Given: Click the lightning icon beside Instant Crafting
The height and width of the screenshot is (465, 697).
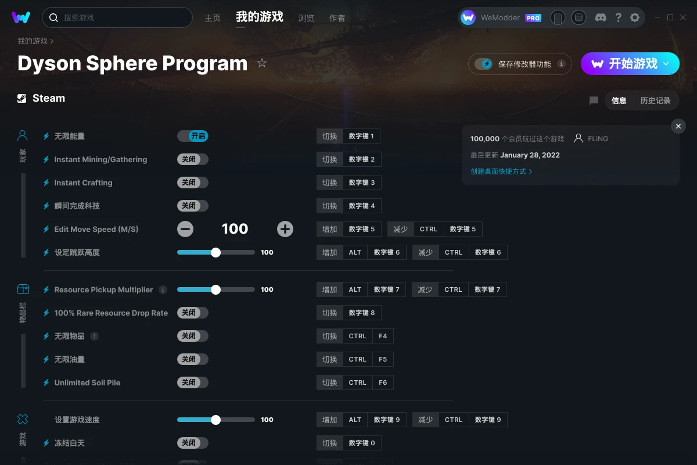Looking at the screenshot, I should coord(46,183).
